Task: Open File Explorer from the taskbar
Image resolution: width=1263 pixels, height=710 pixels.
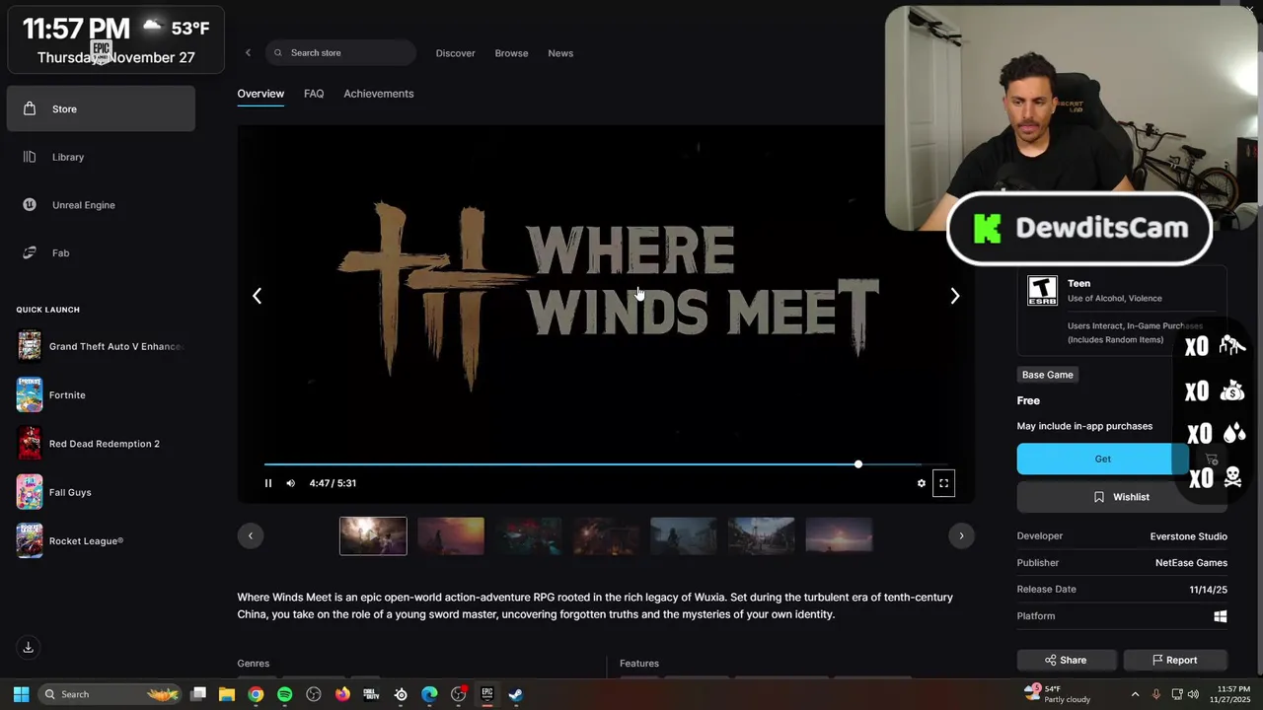Action: [x=227, y=694]
